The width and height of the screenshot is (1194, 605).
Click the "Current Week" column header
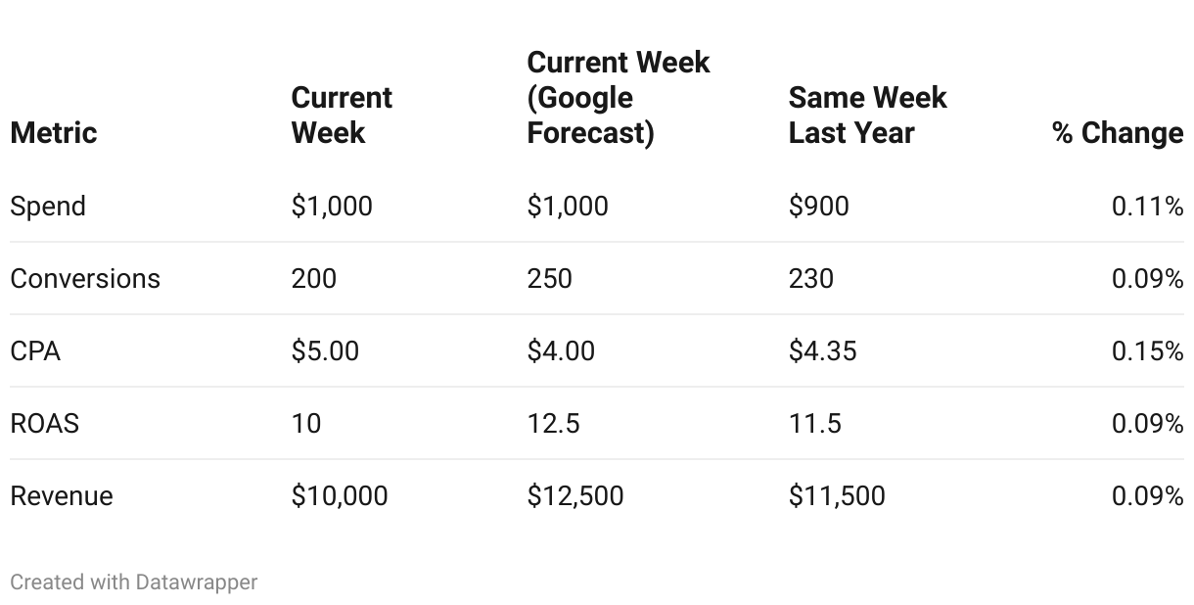(x=342, y=115)
